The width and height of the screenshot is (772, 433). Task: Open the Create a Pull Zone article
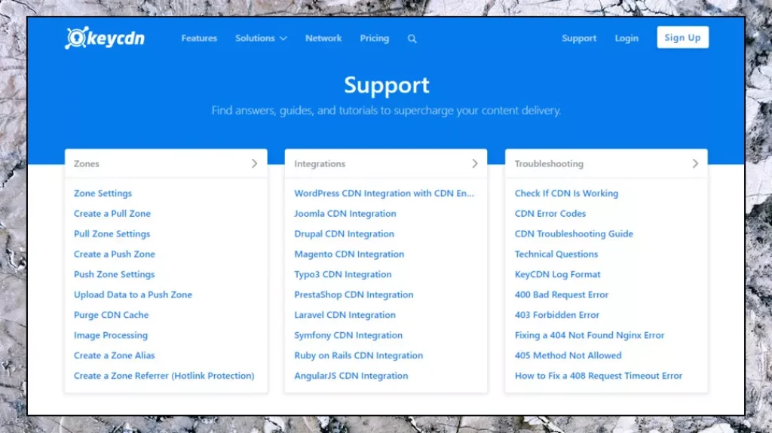112,214
